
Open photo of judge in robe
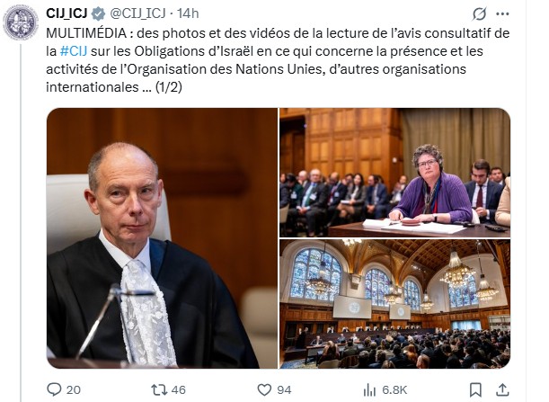point(162,238)
